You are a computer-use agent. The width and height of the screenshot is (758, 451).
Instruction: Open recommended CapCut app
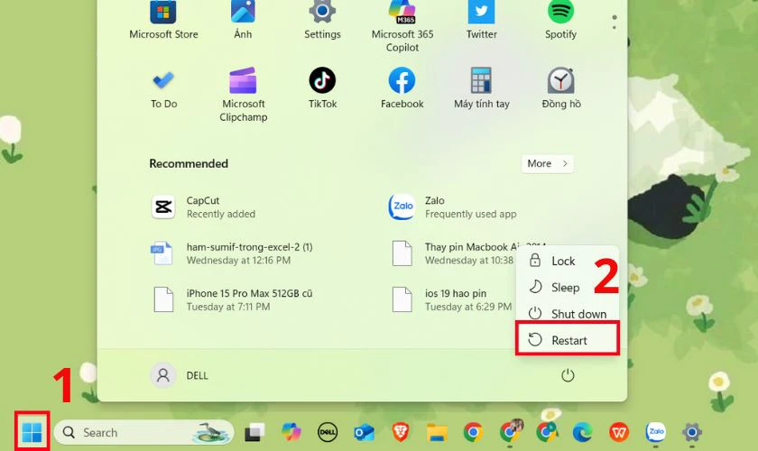[203, 207]
